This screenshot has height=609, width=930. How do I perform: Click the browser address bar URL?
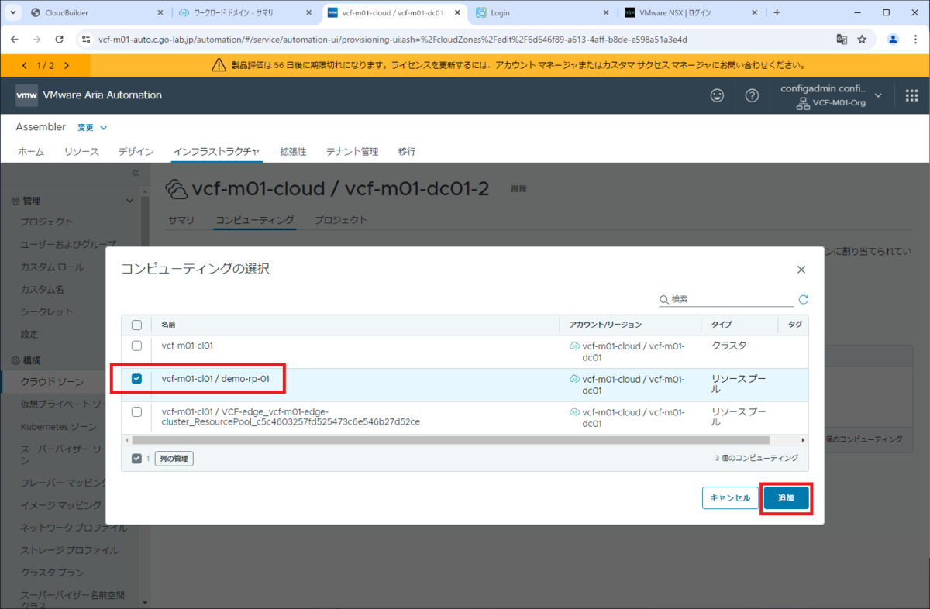pyautogui.click(x=393, y=40)
